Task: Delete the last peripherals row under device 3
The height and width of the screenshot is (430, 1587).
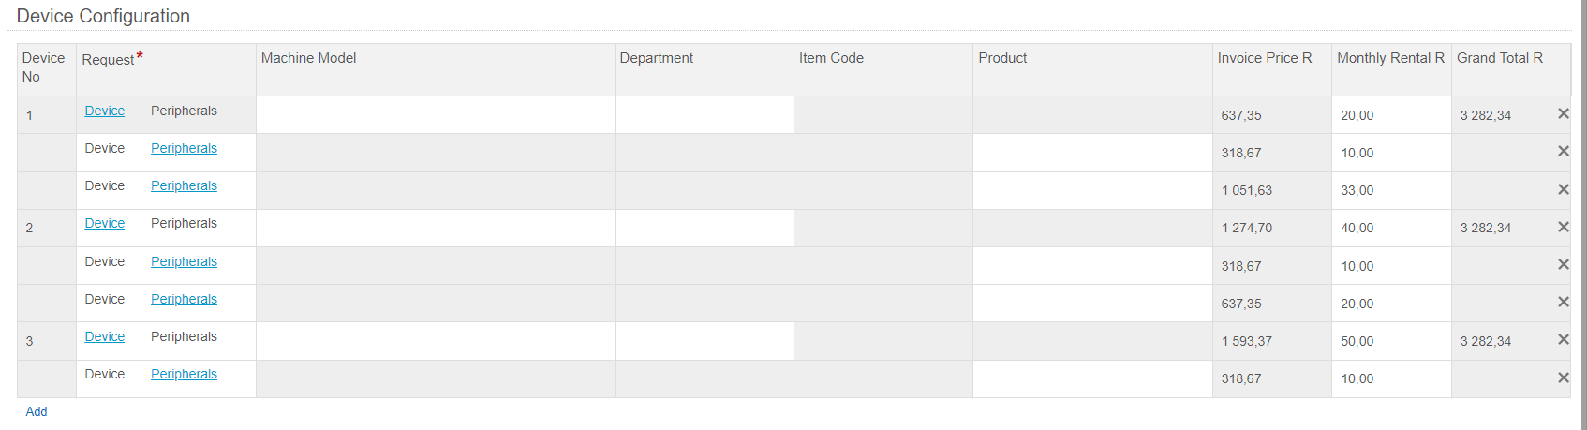Action: [1563, 378]
